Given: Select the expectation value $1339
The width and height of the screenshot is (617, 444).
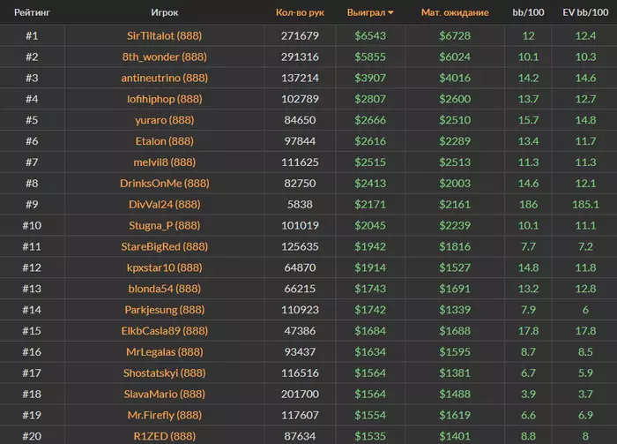Looking at the screenshot, I should [455, 310].
